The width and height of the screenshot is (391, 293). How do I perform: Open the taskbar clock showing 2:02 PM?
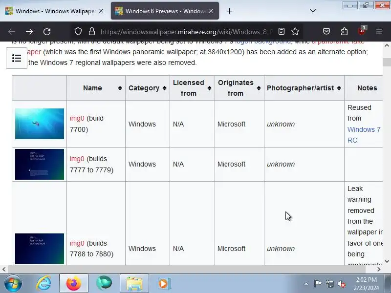[366, 284]
